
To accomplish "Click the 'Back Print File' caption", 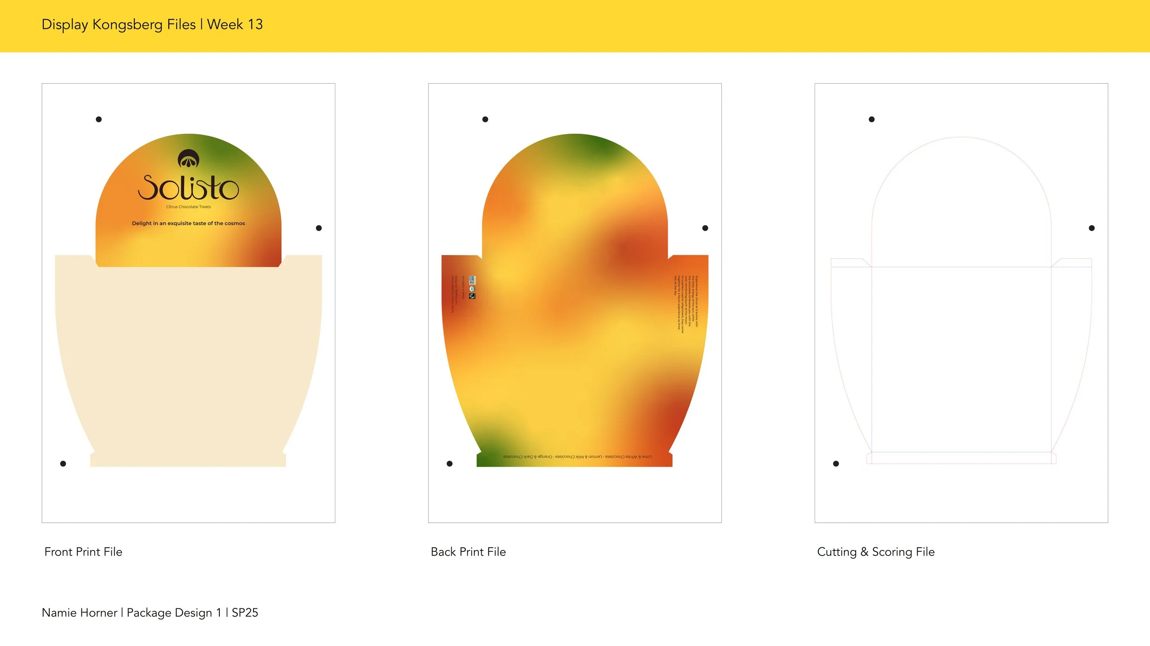I will point(468,552).
